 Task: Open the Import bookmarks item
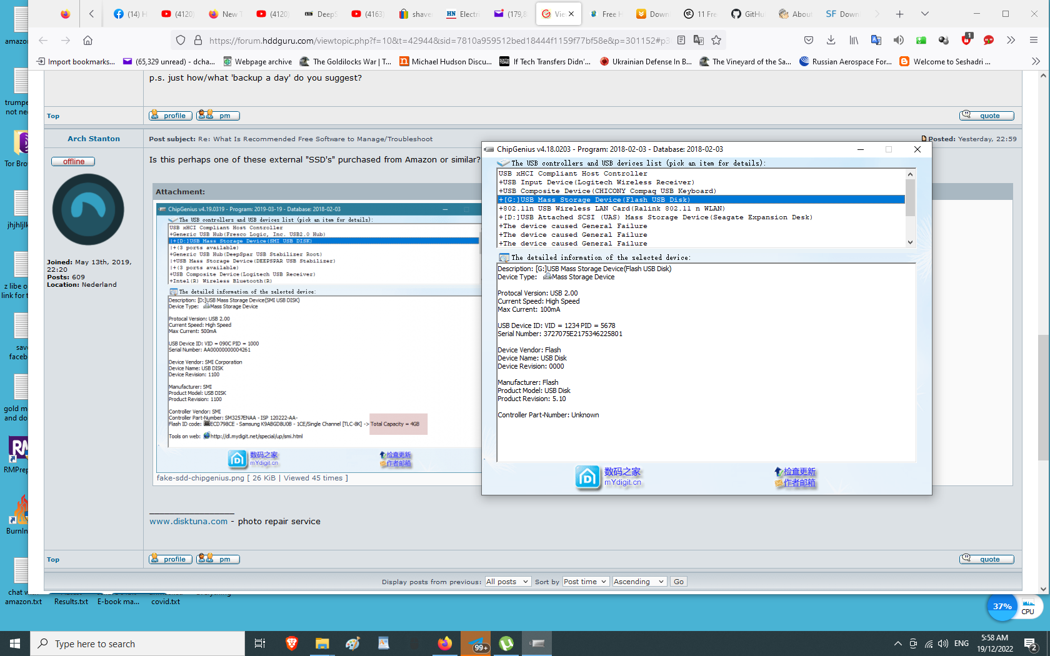(76, 61)
